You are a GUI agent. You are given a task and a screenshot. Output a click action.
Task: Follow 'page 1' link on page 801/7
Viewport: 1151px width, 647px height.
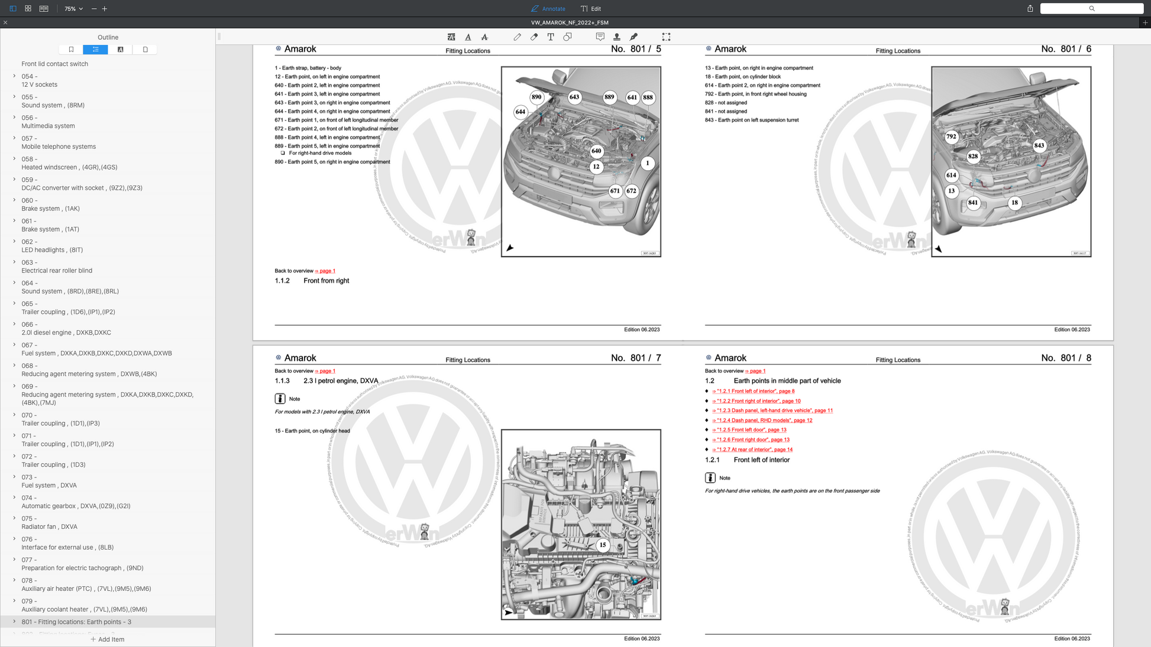(325, 371)
